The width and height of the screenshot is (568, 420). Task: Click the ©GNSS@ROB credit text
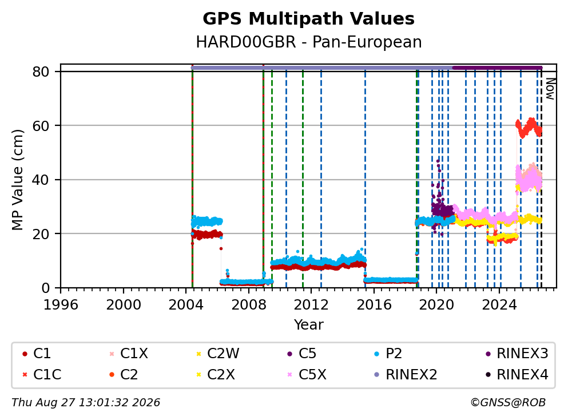(x=508, y=402)
